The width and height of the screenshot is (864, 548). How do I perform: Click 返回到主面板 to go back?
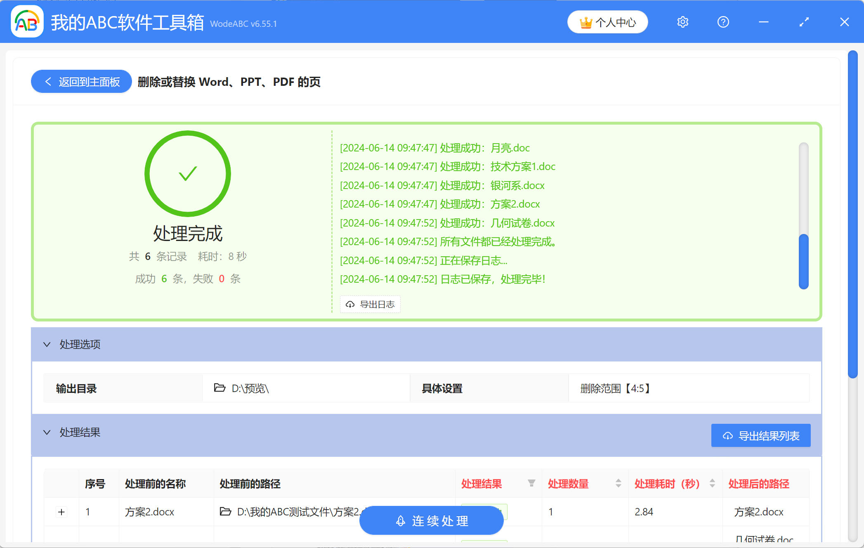pos(81,81)
